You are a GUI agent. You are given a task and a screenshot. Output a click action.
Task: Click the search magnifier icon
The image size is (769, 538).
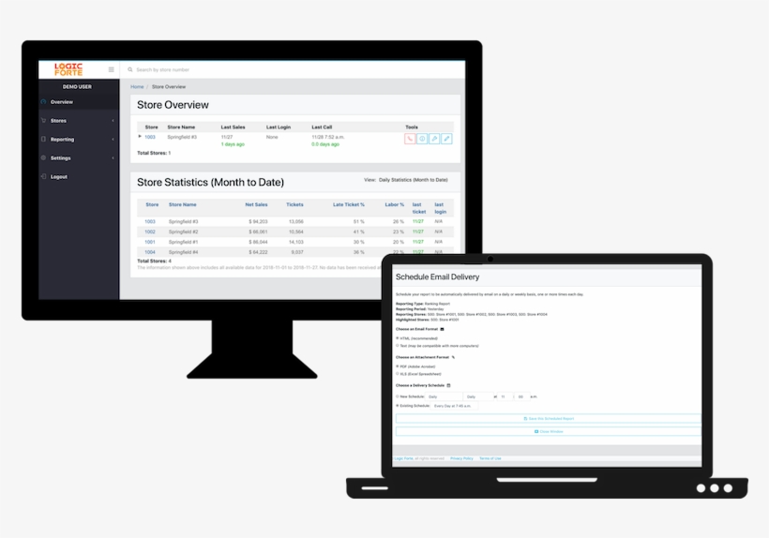(130, 69)
